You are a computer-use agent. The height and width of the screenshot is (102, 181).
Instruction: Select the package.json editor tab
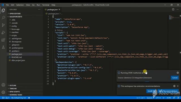pos(52,9)
